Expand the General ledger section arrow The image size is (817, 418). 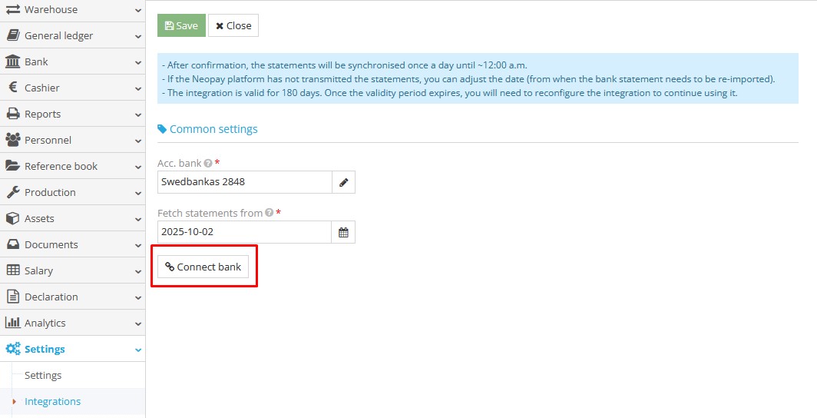coord(137,36)
